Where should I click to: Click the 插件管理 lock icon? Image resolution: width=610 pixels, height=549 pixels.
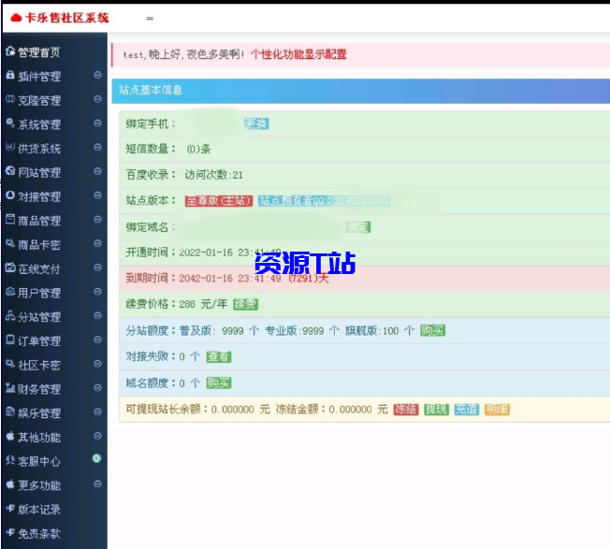click(x=10, y=75)
